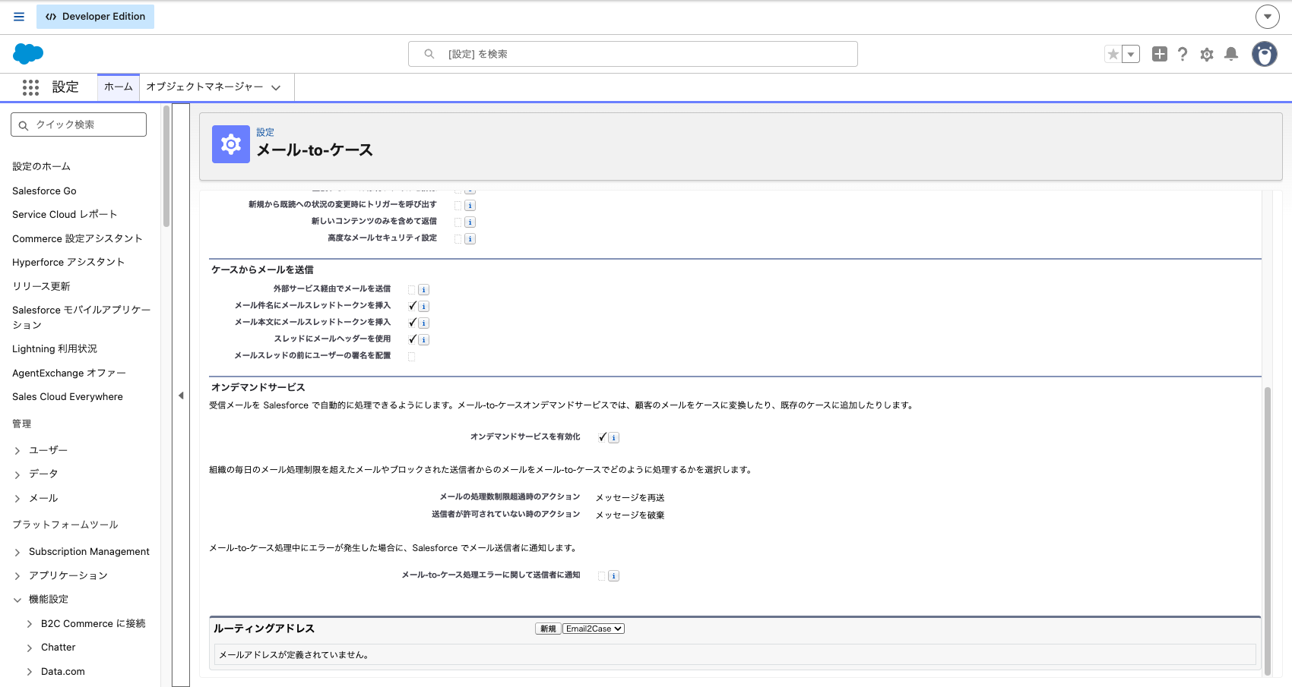Image resolution: width=1292 pixels, height=687 pixels.
Task: Open the help question mark icon
Action: click(1183, 54)
